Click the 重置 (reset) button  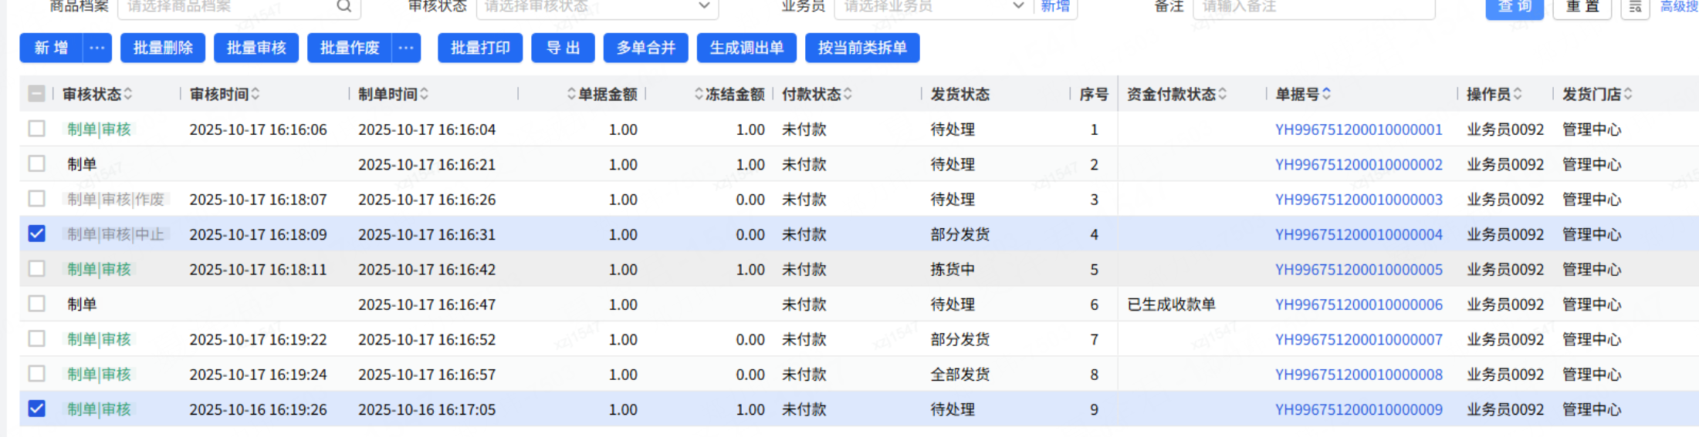pos(1582,8)
